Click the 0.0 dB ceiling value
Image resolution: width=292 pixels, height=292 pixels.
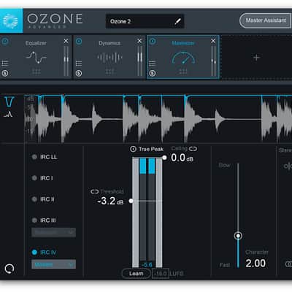pyautogui.click(x=182, y=158)
